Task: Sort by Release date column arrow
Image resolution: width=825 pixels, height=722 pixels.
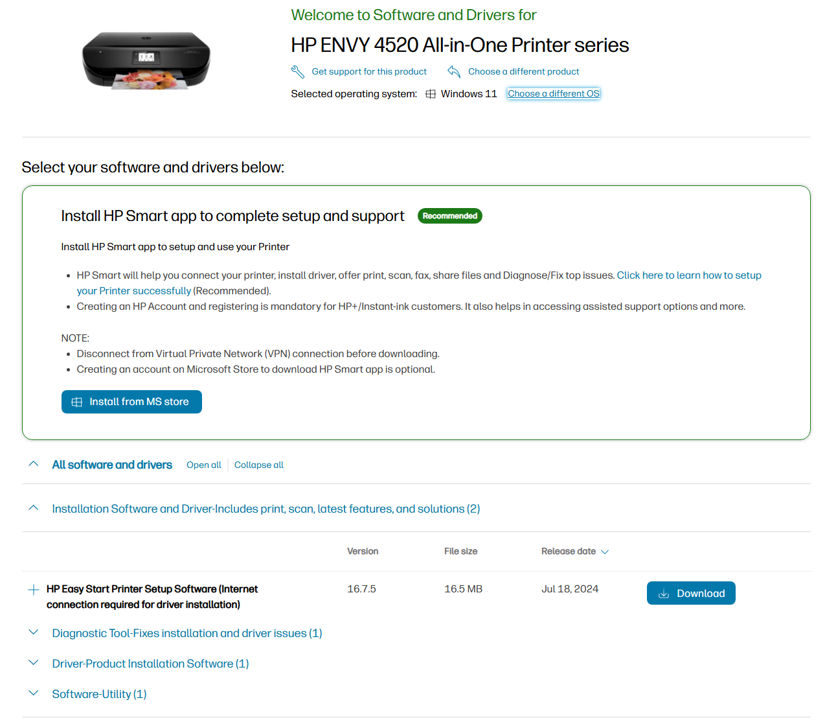Action: pyautogui.click(x=605, y=552)
